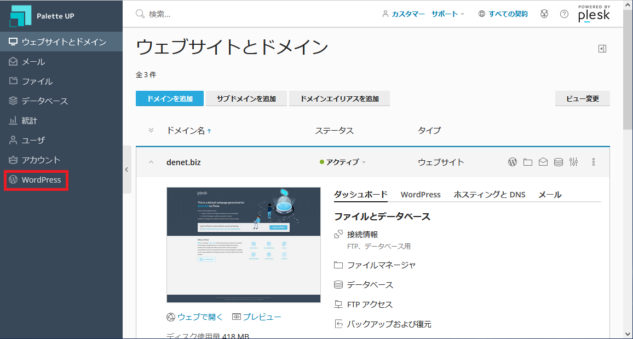The image size is (633, 339).
Task: Open ユーザ in sidebar
Action: [61, 141]
